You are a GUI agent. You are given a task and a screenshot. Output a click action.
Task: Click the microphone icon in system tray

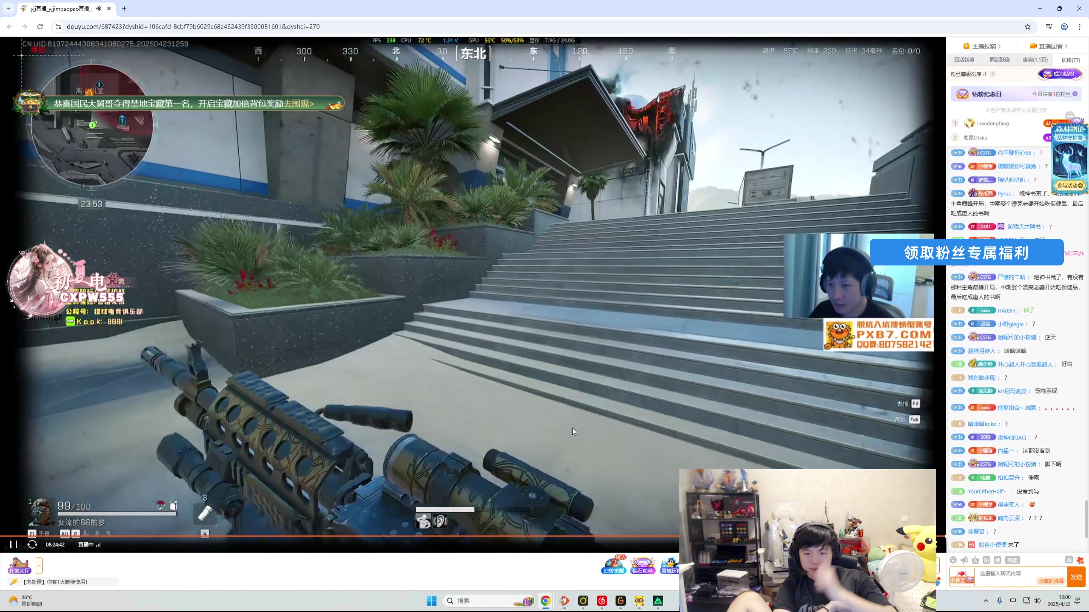point(1000,601)
